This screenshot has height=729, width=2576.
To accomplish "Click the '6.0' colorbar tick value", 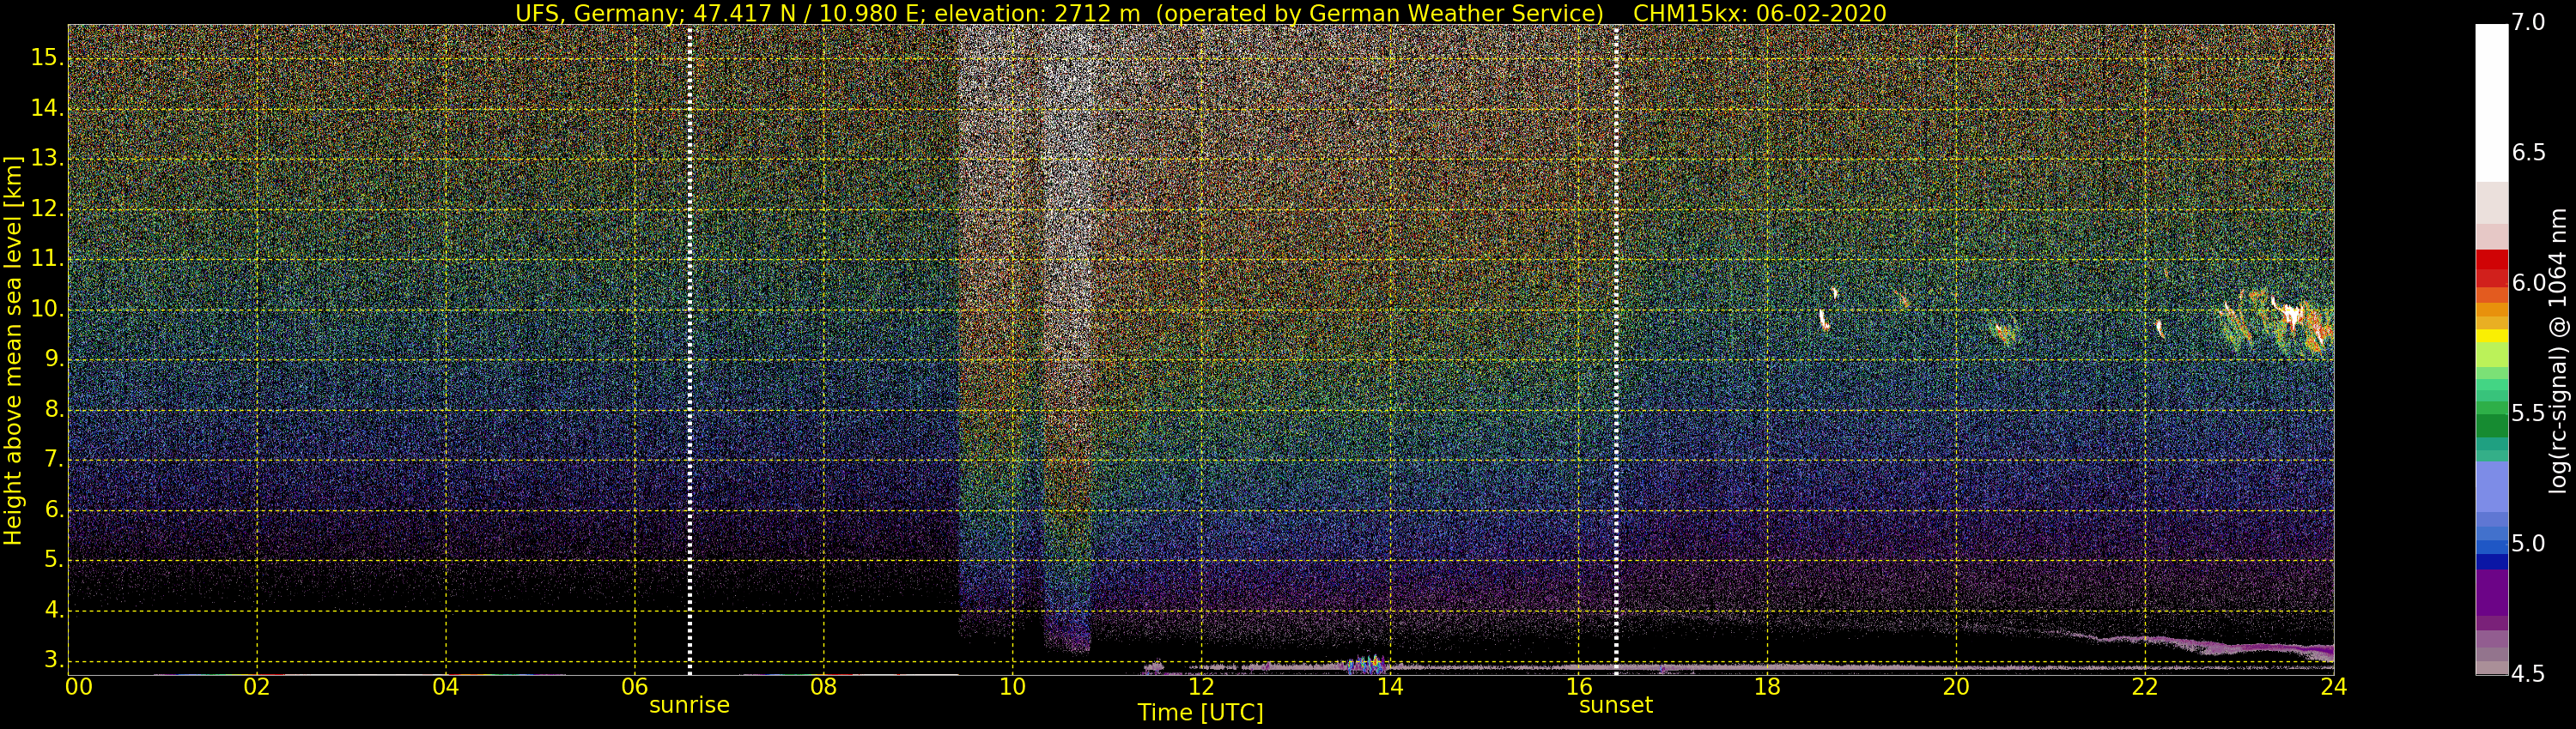I will coord(2529,283).
